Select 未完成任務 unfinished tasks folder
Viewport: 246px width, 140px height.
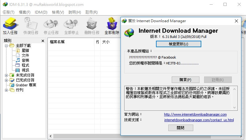[x=25, y=75]
